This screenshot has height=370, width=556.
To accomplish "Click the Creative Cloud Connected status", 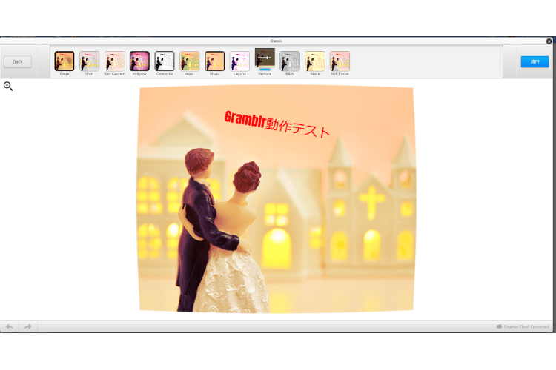I will [x=523, y=326].
